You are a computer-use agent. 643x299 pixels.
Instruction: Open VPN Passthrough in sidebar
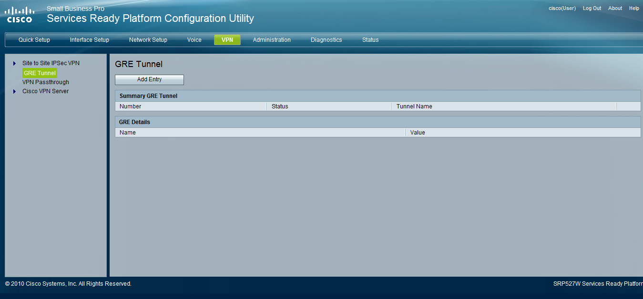click(46, 82)
